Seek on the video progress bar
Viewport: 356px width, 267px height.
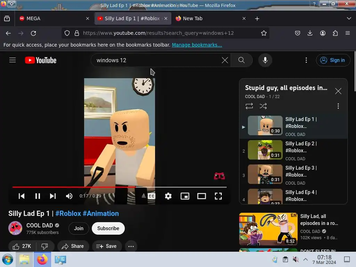click(x=120, y=187)
